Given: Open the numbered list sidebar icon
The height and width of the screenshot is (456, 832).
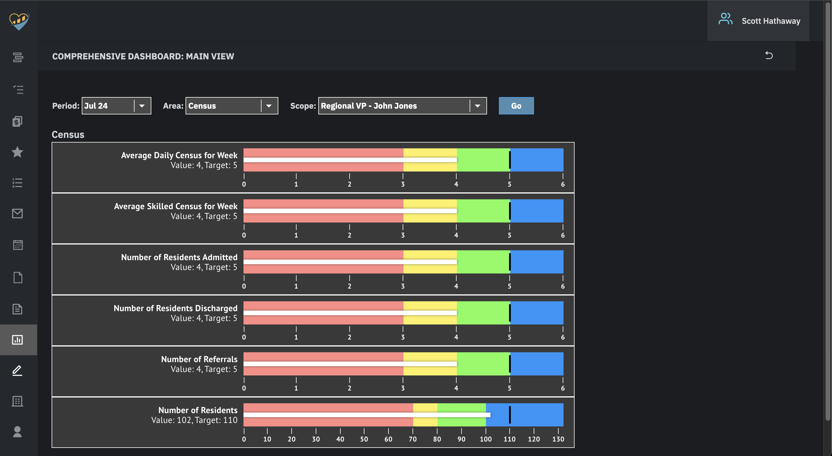Looking at the screenshot, I should click(x=17, y=183).
